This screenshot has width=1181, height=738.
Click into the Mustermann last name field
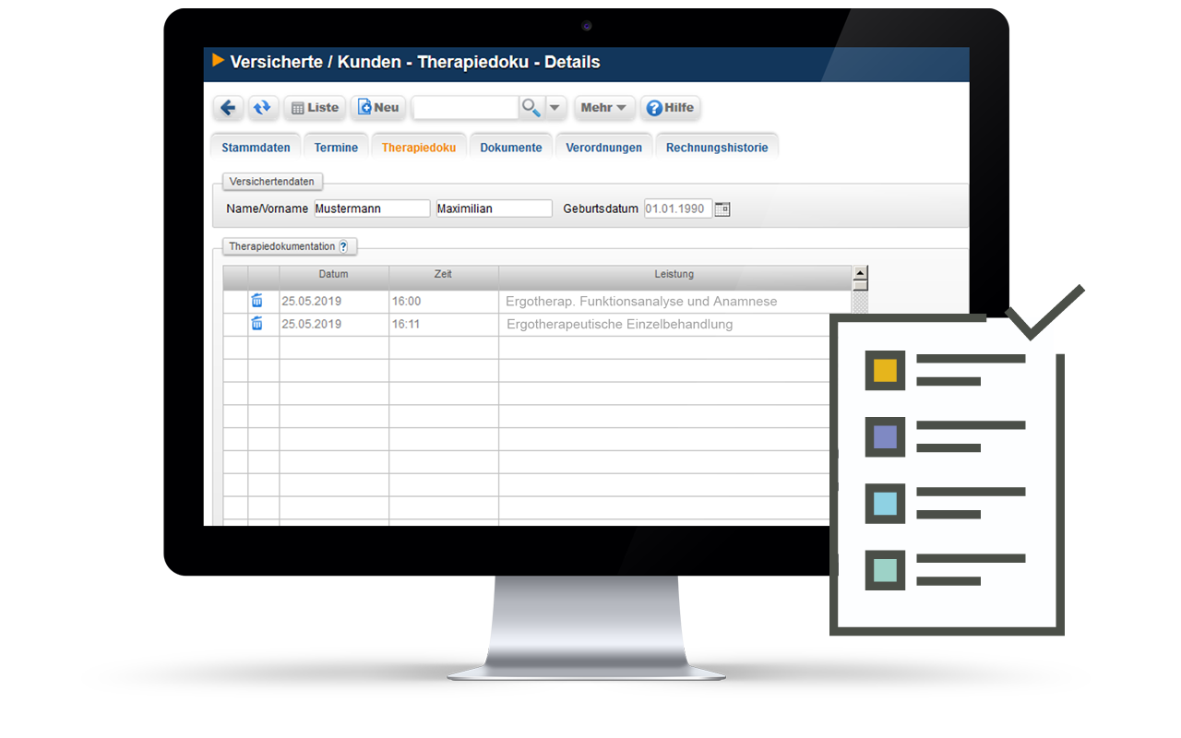372,208
